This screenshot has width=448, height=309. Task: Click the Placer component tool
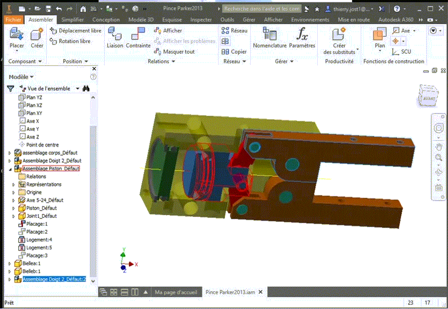click(16, 38)
